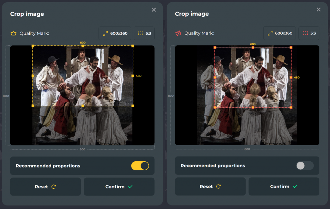
Task: Click top-left yellow crop handle in left image
Action: 33,46
